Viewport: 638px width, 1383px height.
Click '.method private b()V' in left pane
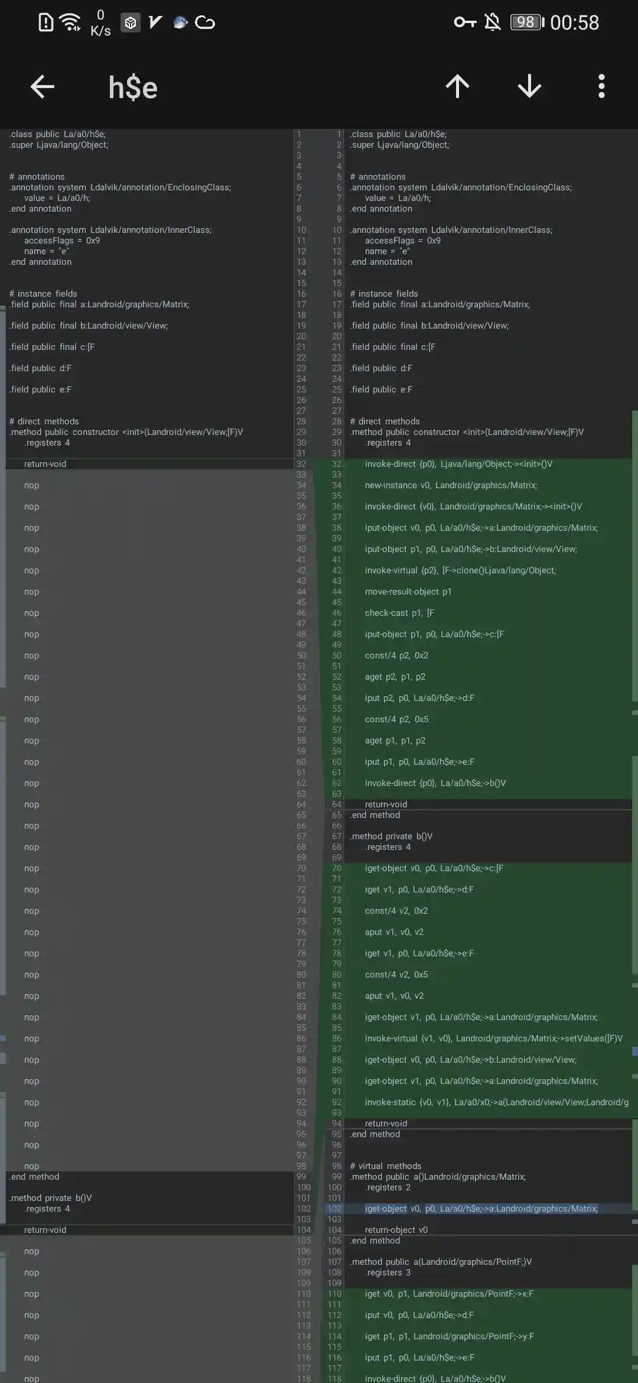point(51,1198)
